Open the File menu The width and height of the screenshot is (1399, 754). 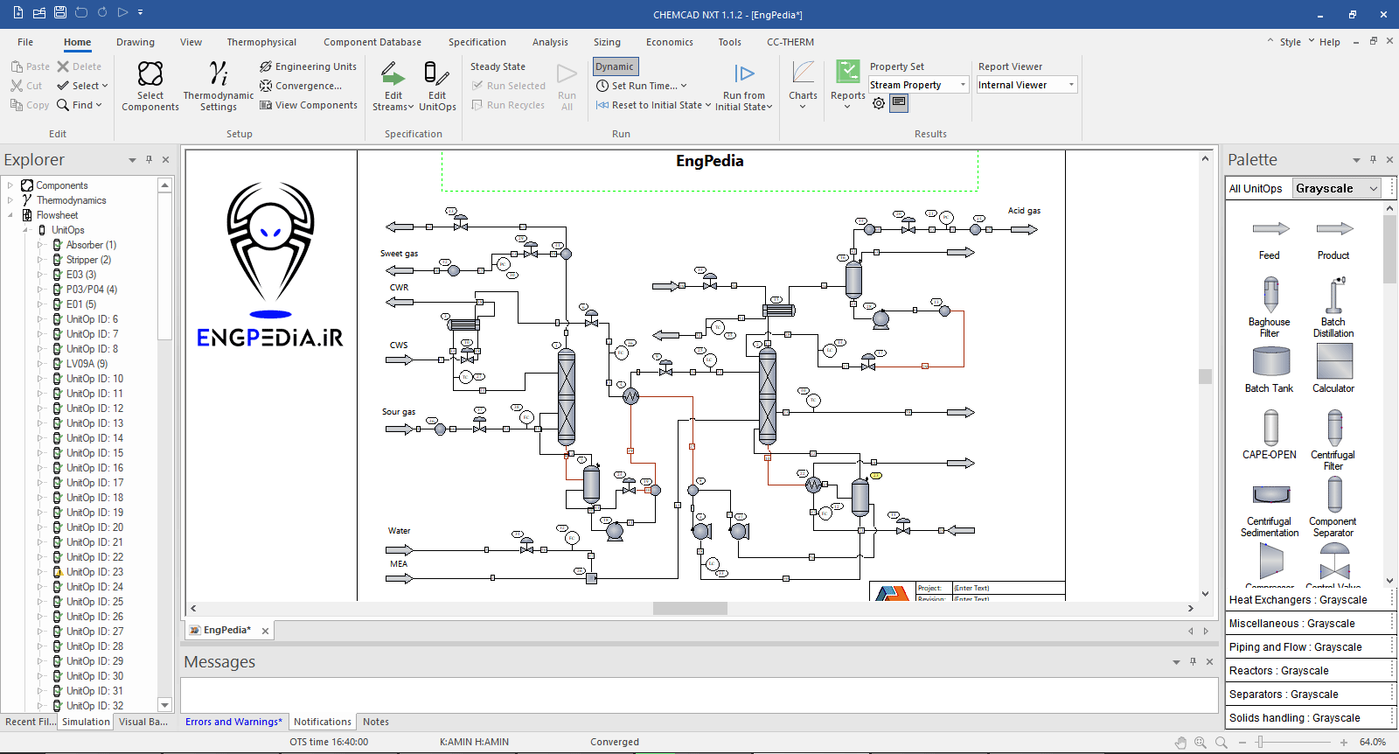pos(25,42)
